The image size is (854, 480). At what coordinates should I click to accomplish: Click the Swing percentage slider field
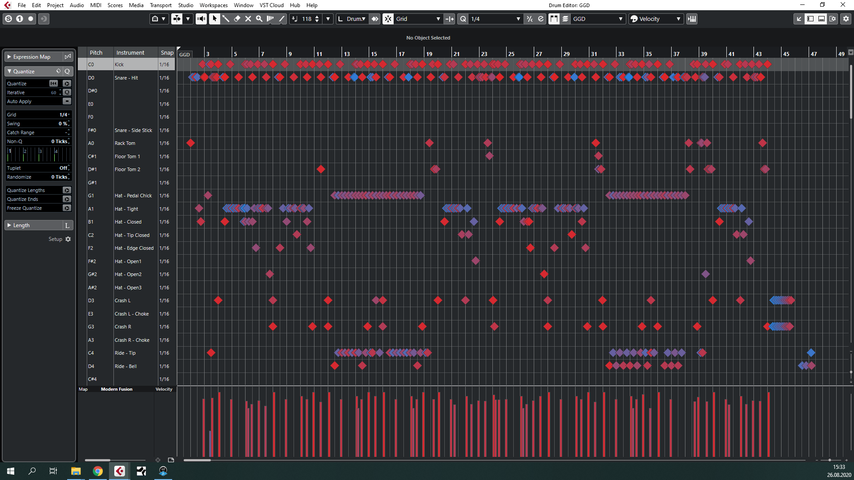pos(44,124)
